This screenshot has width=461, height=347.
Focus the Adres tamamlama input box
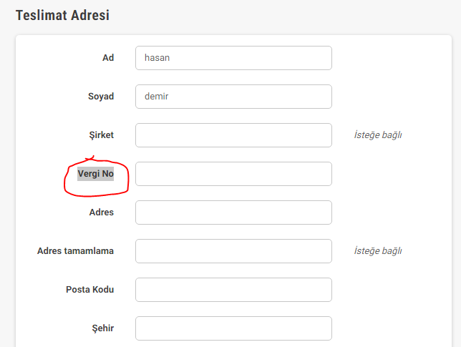[x=233, y=251]
